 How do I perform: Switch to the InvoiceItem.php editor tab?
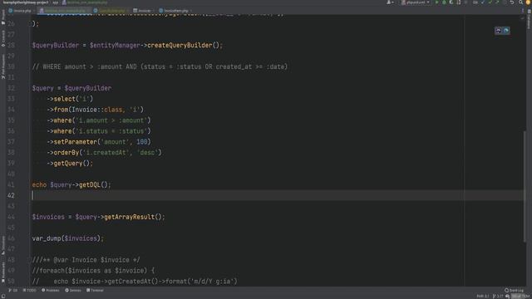[175, 11]
